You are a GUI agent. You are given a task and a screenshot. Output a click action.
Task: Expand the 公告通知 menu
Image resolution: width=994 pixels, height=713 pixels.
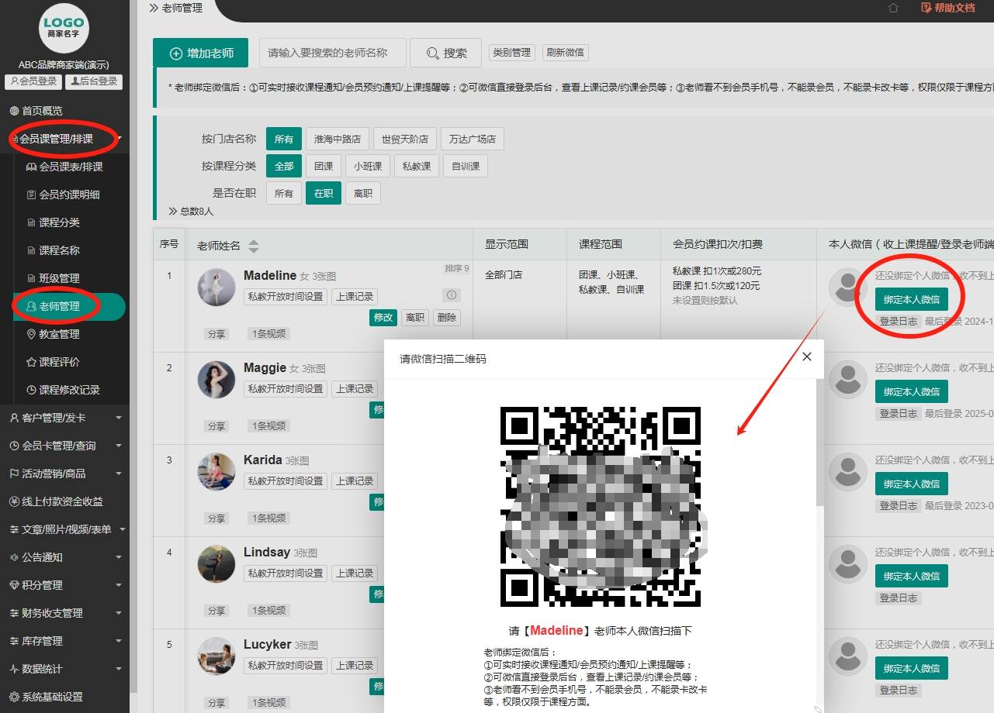click(x=64, y=557)
